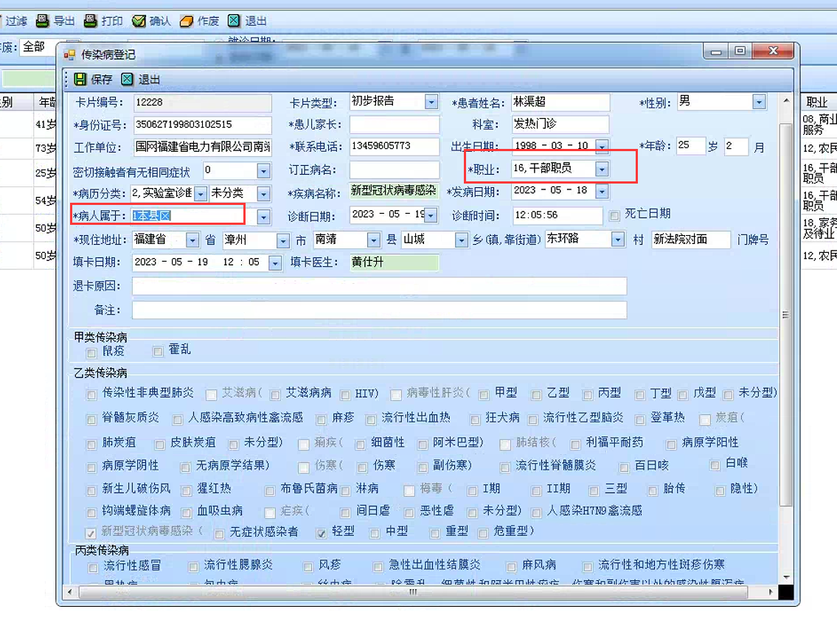Click the scroll down arrow of dialog

click(786, 577)
